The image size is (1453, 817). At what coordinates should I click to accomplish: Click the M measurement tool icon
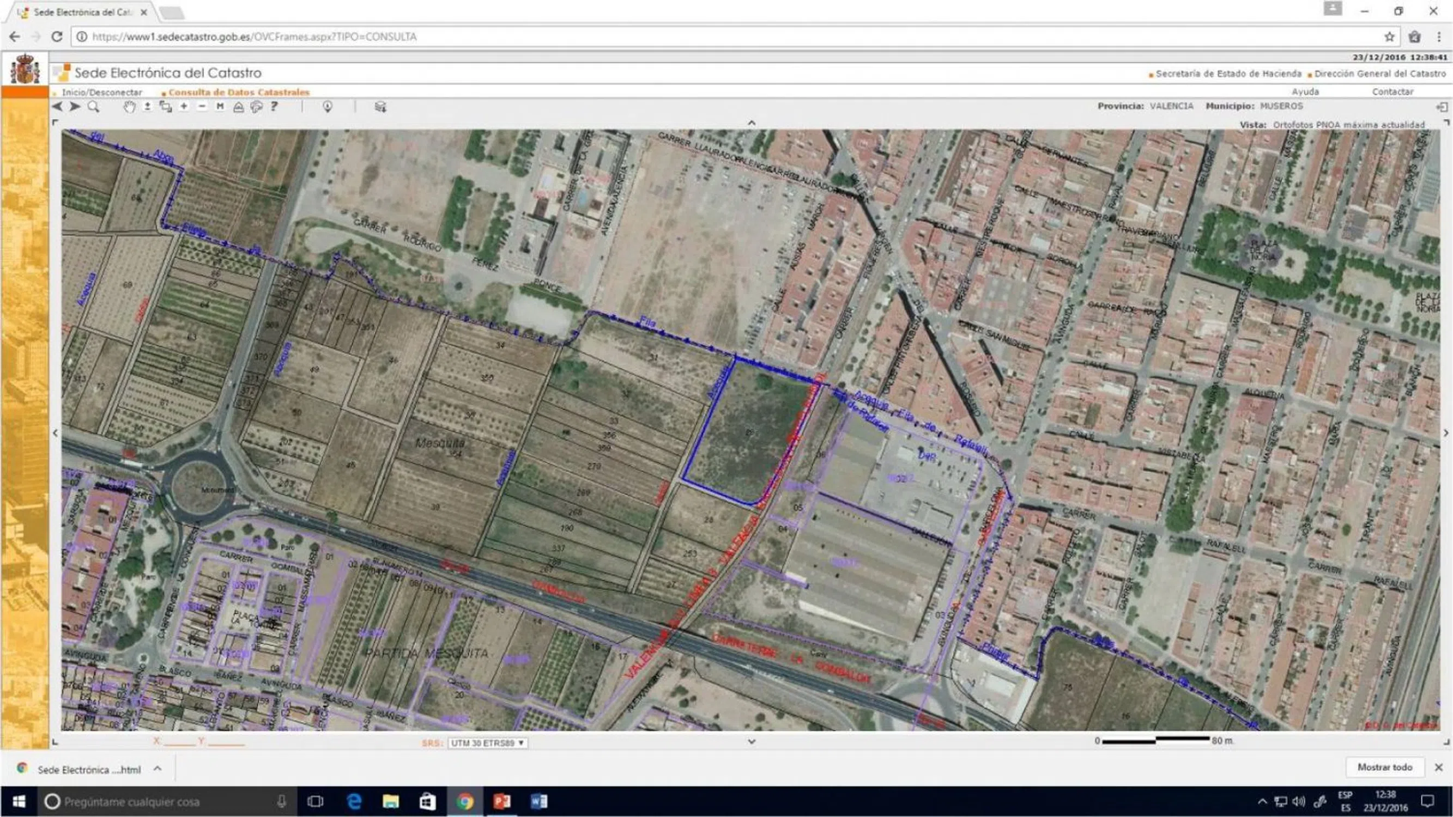[220, 106]
